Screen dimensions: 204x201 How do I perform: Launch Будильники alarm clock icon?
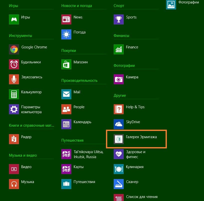coord(14,64)
